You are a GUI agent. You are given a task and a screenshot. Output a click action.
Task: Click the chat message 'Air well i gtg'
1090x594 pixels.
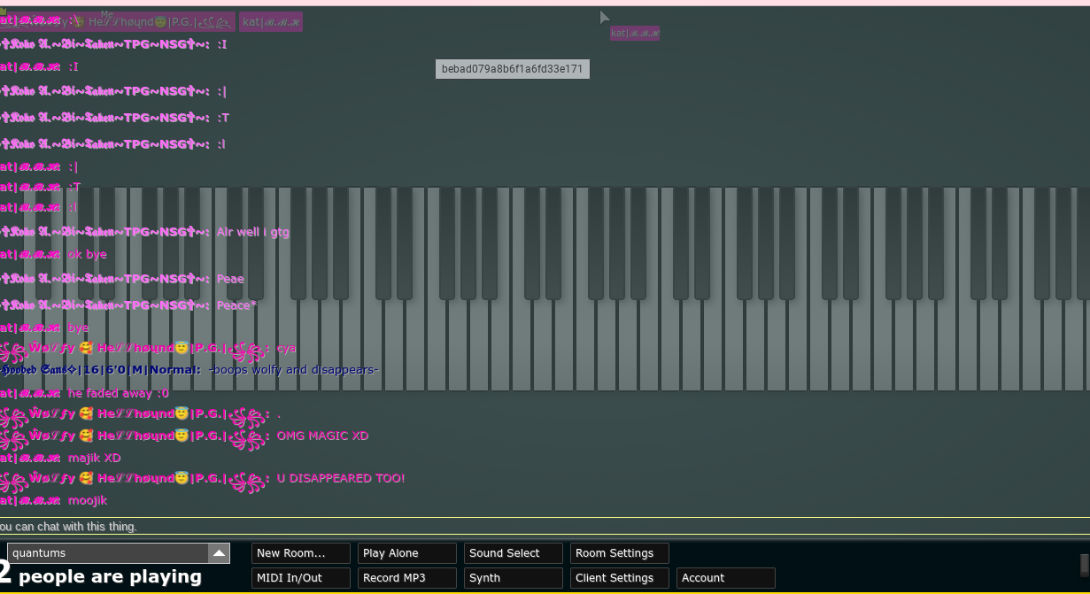pos(252,232)
